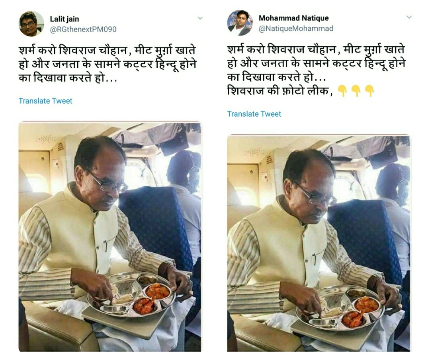This screenshot has width=430, height=364.
Task: Click the Hindi tweet text by Lalit jain
Action: [x=107, y=64]
